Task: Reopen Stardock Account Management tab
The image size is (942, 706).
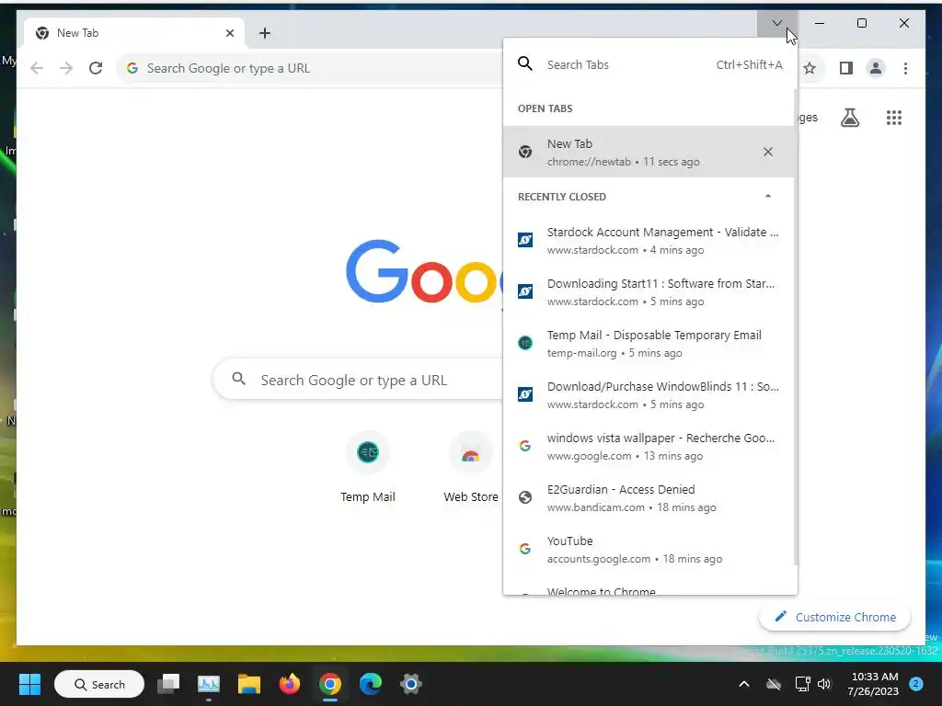Action: coord(649,241)
